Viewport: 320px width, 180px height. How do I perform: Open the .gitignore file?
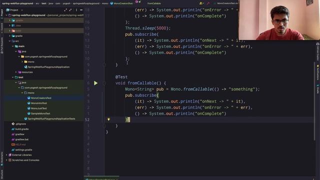(x=19, y=124)
